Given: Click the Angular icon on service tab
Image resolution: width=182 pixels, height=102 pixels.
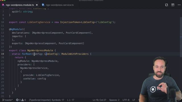Looking at the screenshot, I should [43, 5].
